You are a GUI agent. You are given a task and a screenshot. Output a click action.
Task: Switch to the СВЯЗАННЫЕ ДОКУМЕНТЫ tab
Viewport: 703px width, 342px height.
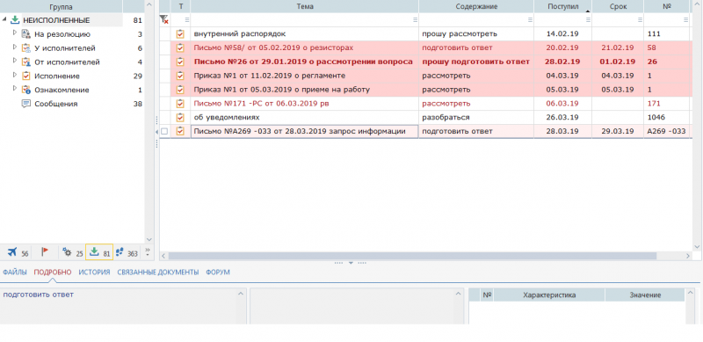point(158,272)
